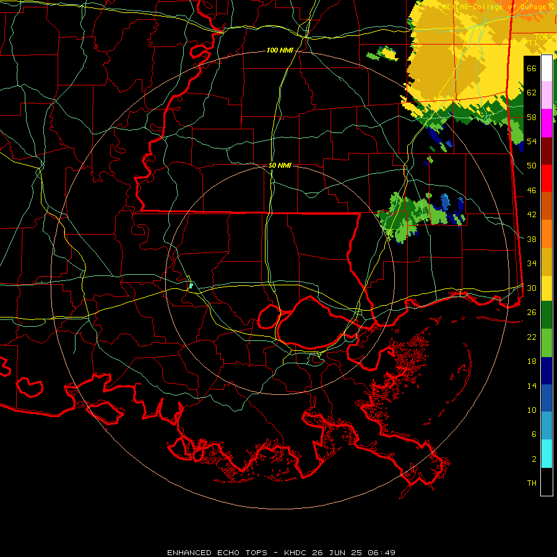This screenshot has width=557, height=557.
Task: Pick the navy blue swatch near 18
Action: [x=546, y=371]
